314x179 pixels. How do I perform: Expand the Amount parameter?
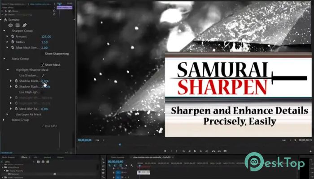7,36
